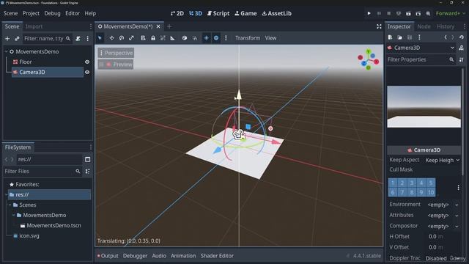Open Keep Aspect dropdown
Screen dimensions: 469x264
click(443, 161)
